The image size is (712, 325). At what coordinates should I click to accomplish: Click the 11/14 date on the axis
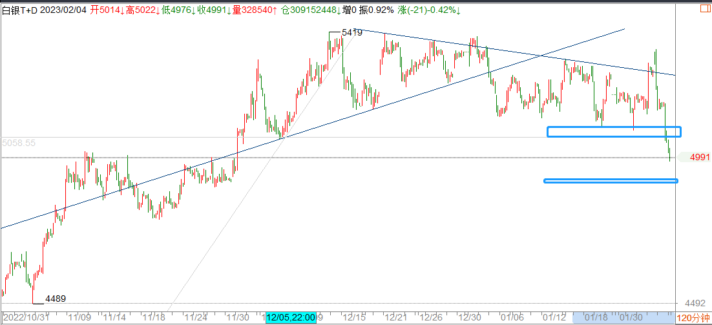(x=114, y=317)
